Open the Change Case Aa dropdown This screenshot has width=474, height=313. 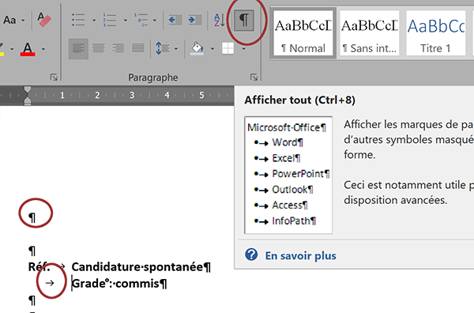tap(13, 21)
